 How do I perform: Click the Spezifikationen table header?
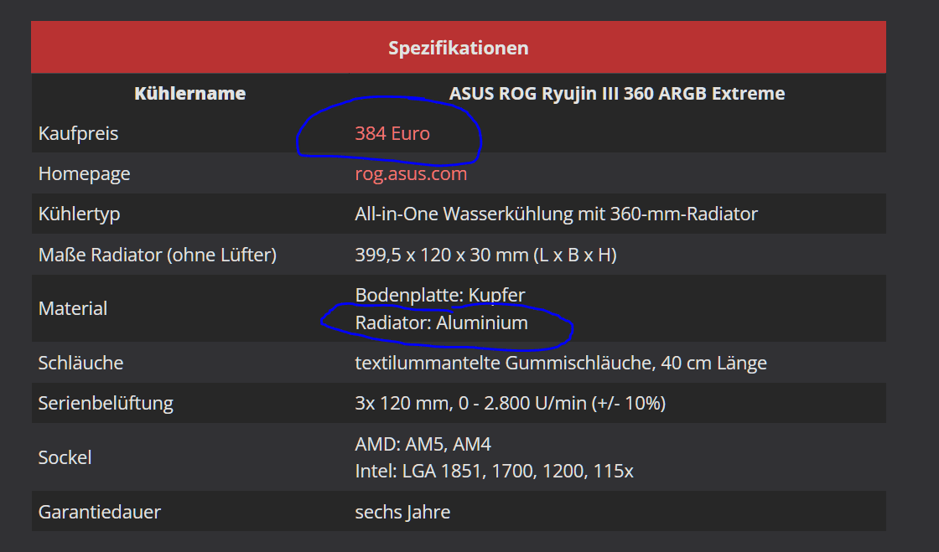[459, 48]
